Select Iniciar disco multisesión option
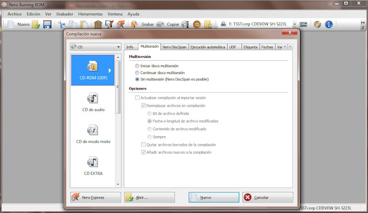Screen dimensions: 368x213 click(x=137, y=66)
